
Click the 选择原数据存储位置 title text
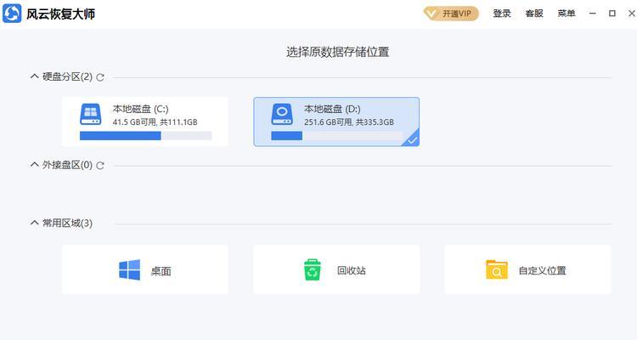pos(337,52)
